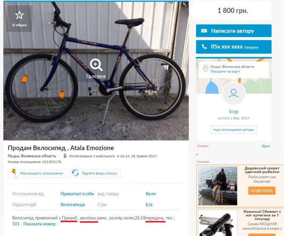Click ПОДРОБНЕЕ button on fishing ad
The width and height of the screenshot is (293, 236).
(x=261, y=190)
